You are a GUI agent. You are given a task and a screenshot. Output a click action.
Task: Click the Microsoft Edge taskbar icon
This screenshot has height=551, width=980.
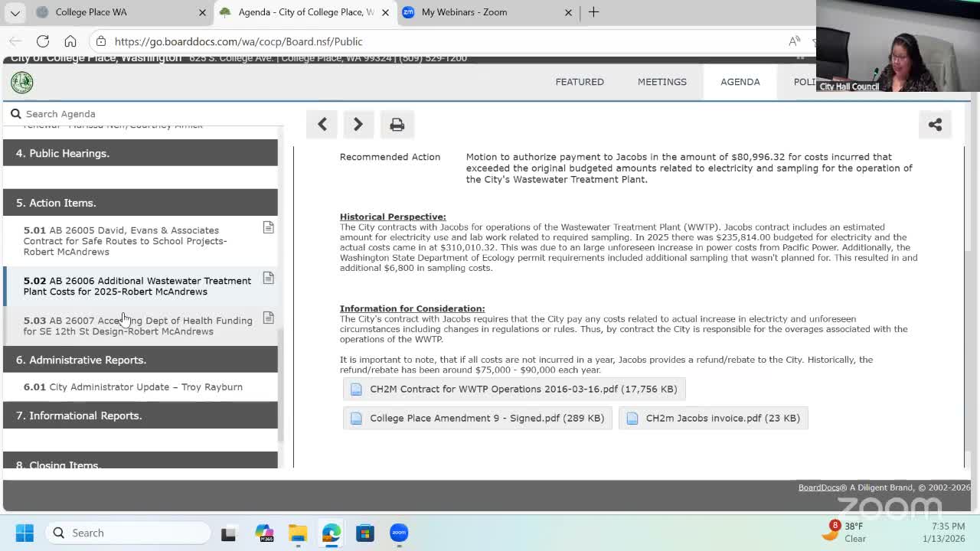[332, 533]
